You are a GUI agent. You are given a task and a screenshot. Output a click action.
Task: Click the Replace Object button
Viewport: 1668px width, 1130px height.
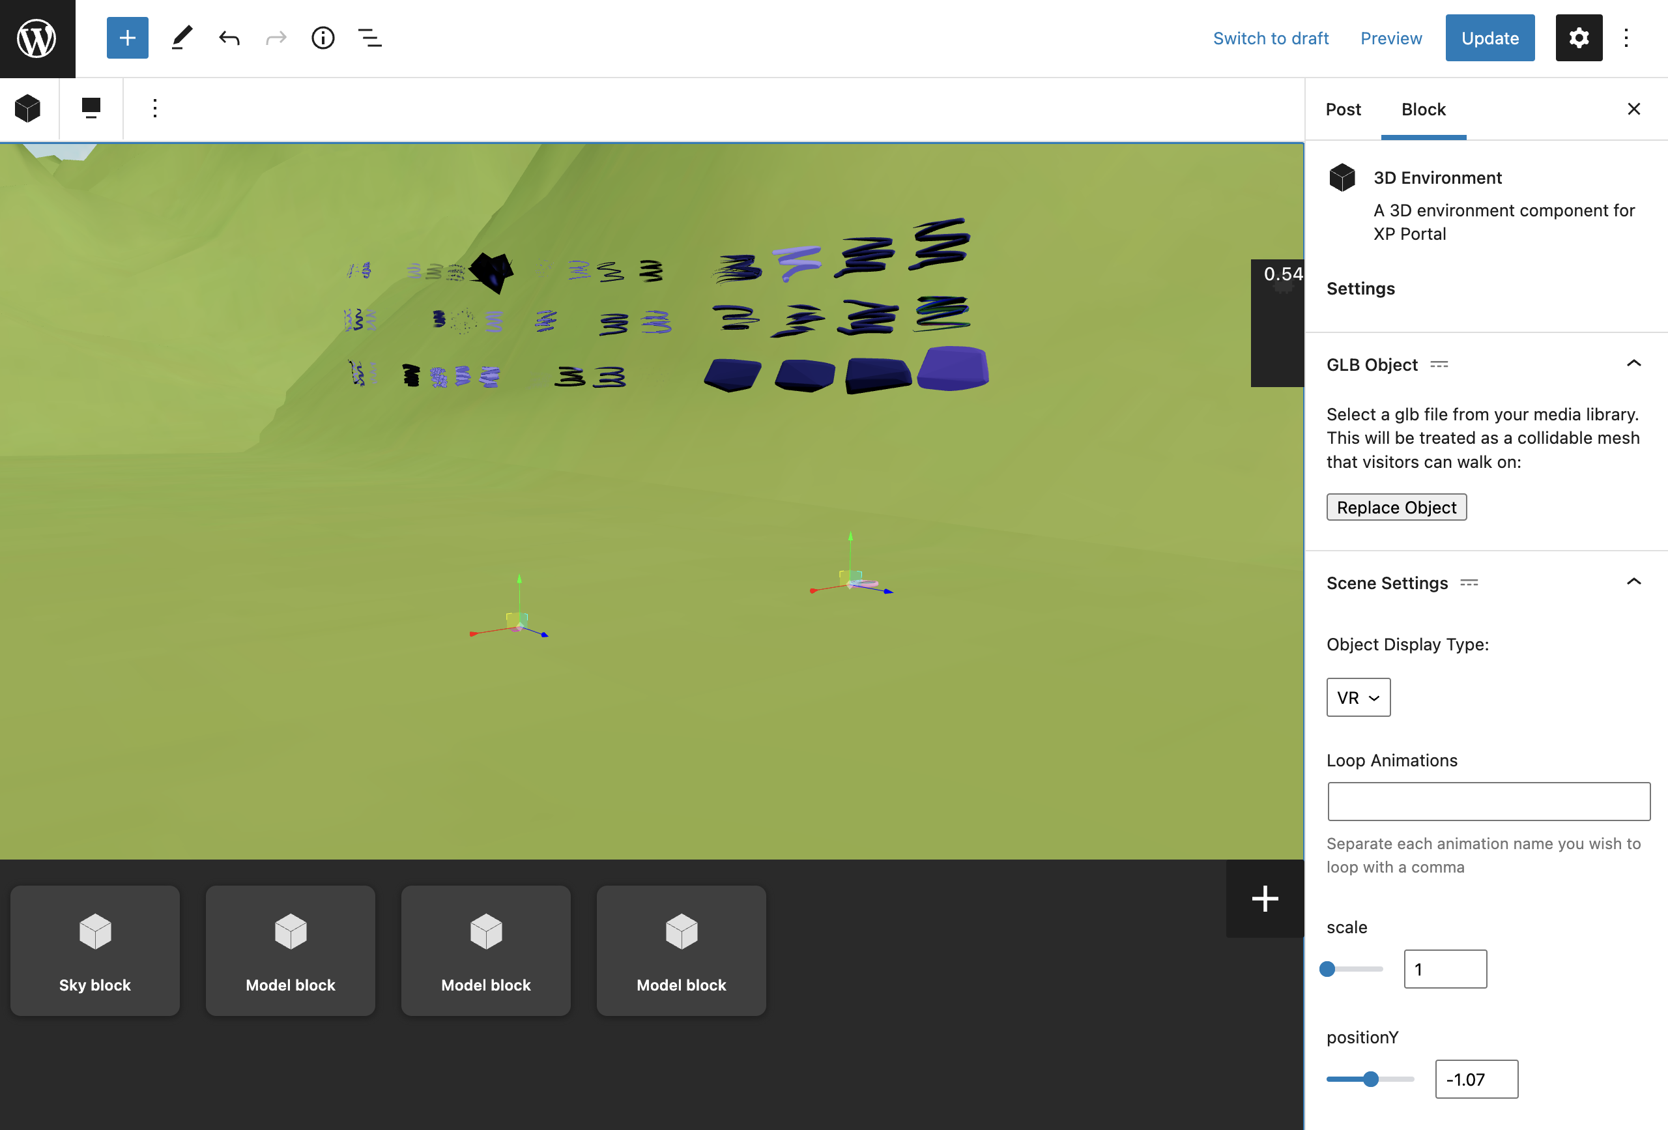[x=1396, y=507]
